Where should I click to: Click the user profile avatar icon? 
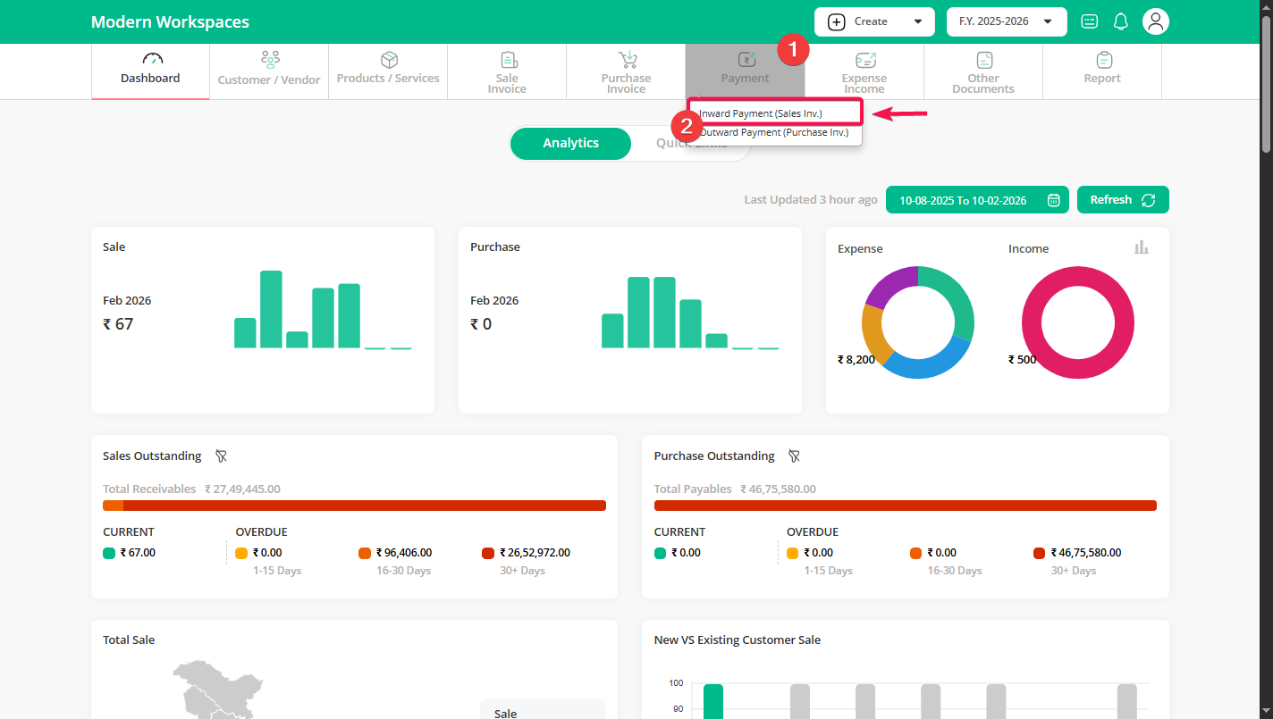point(1156,21)
